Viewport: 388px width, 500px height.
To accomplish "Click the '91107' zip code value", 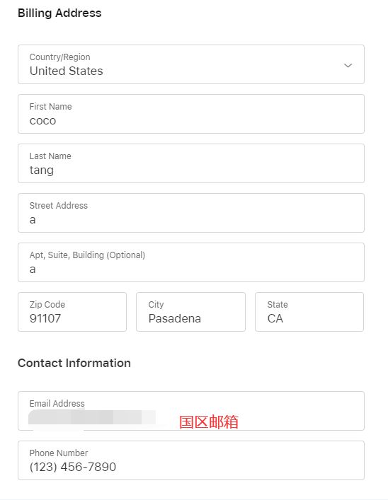I will coord(45,318).
